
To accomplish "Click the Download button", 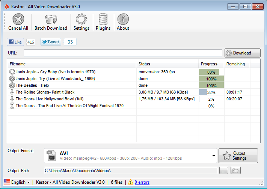I will click(243, 53).
